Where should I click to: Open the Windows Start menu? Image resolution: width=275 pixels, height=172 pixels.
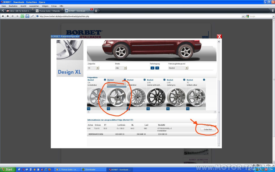click(x=8, y=169)
